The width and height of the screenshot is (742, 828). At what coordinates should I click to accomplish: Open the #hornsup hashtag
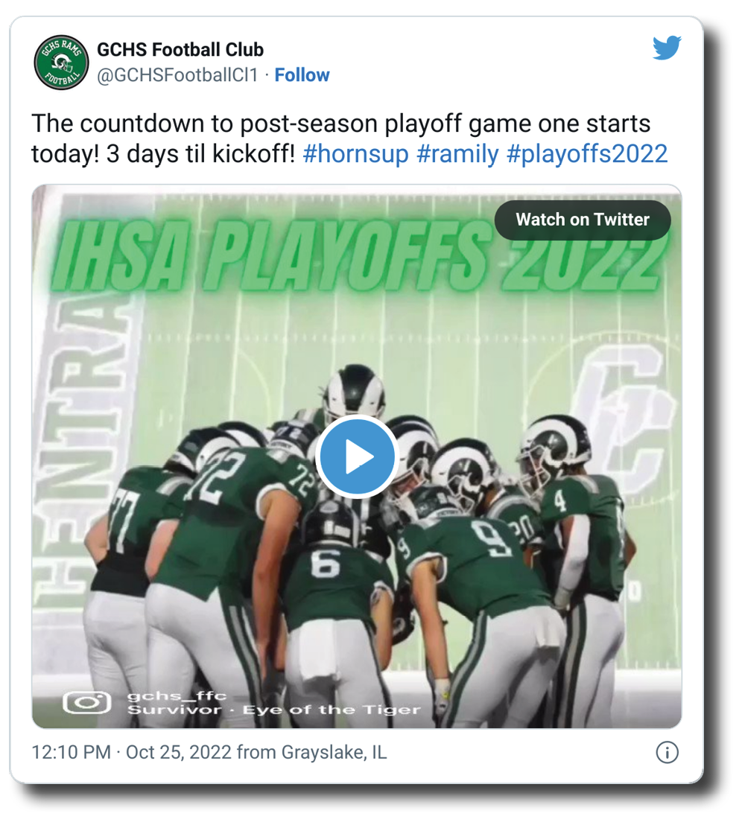pos(356,154)
